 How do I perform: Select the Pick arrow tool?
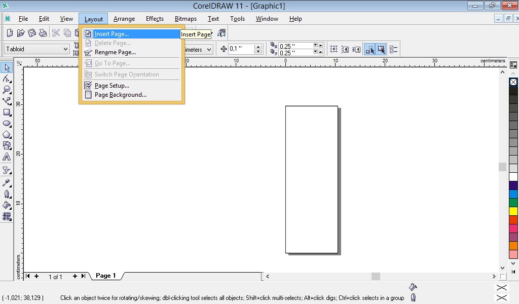click(x=7, y=68)
